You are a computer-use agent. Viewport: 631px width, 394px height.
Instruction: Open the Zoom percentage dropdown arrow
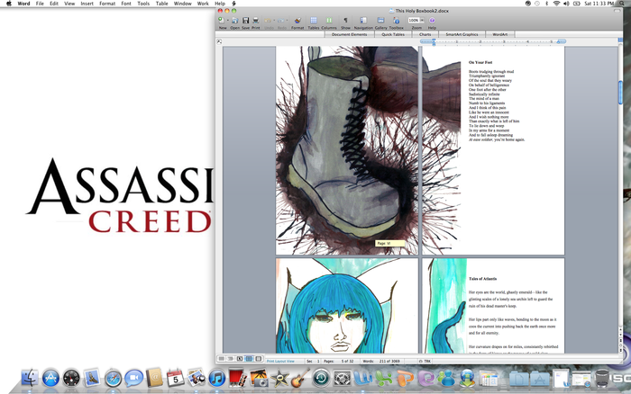[422, 20]
